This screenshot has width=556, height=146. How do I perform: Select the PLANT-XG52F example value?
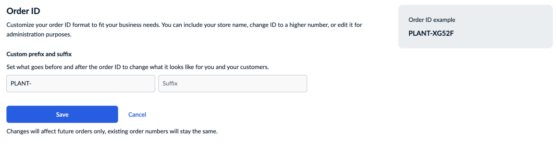point(431,33)
